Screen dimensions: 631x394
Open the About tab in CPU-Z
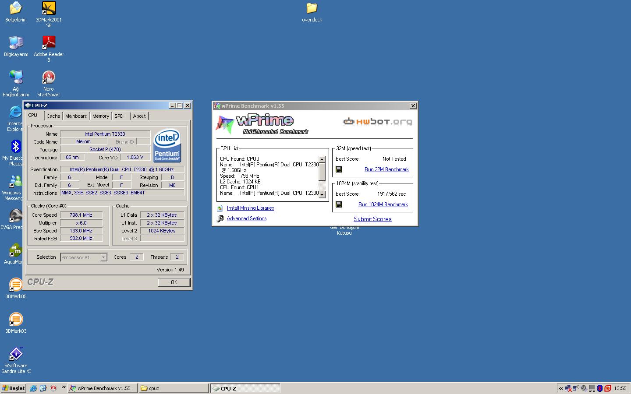(x=139, y=116)
